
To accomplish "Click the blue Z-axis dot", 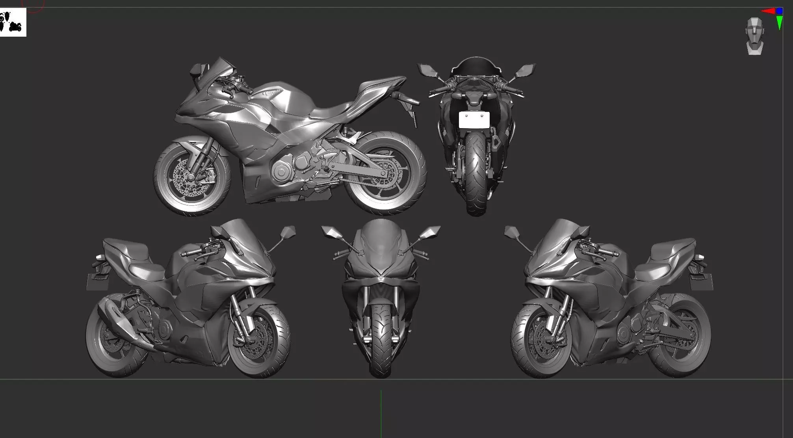I will (x=779, y=11).
